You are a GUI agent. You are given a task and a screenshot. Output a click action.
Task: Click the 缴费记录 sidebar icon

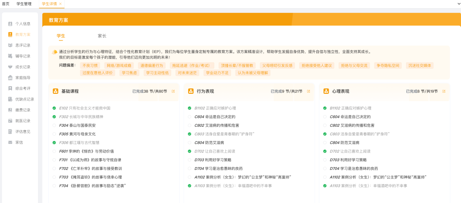tap(10, 110)
